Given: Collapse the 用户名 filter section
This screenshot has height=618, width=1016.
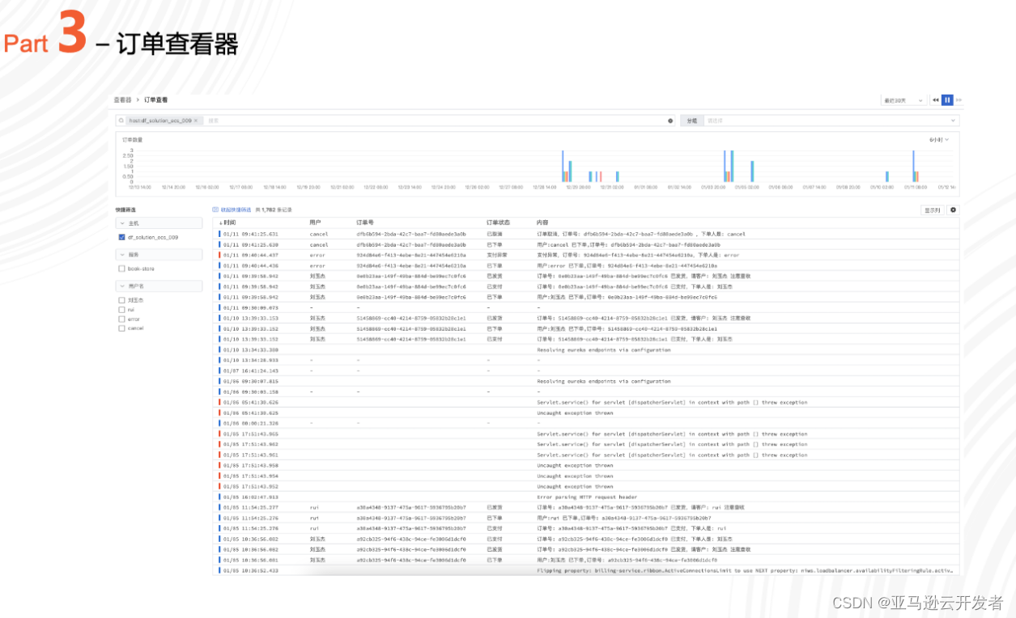Looking at the screenshot, I should [159, 286].
